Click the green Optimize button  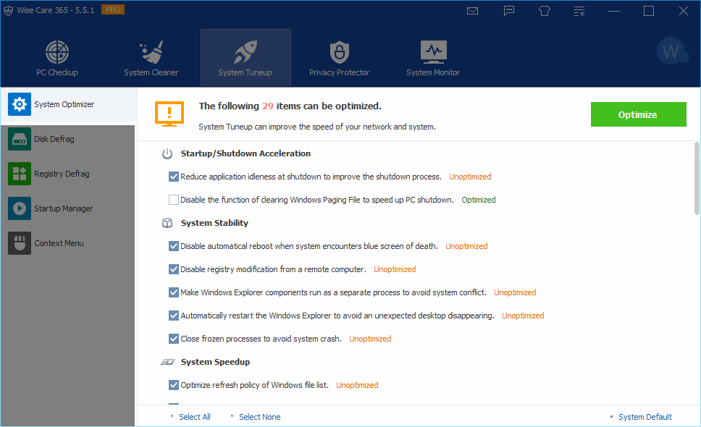(639, 114)
